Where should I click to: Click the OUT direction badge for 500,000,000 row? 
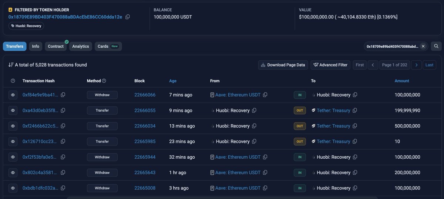[x=300, y=126]
